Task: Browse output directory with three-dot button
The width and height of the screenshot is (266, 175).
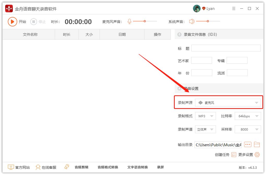Action: pos(247,144)
